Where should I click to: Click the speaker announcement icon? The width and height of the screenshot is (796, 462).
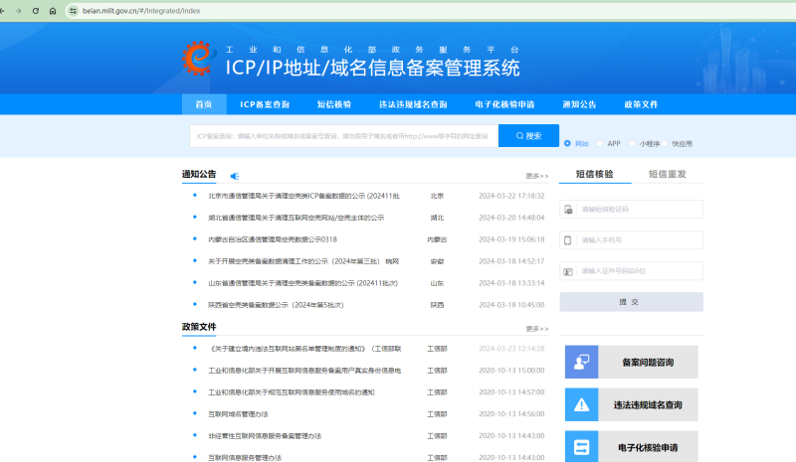(x=234, y=176)
